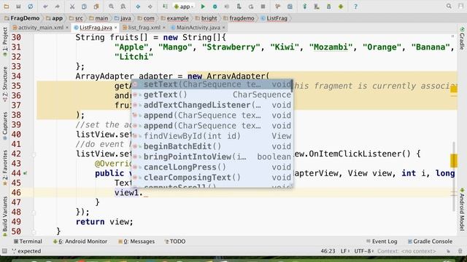Run the app with green play button

[x=203, y=7]
